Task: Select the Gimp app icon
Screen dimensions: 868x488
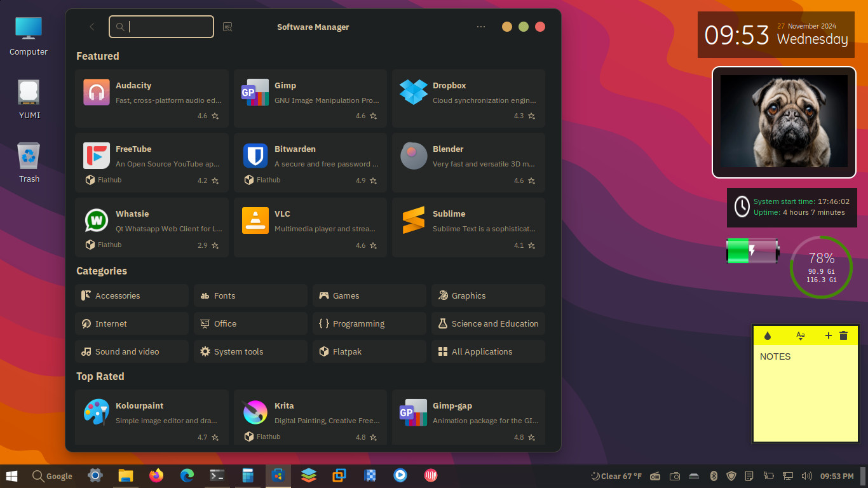Action: coord(255,92)
